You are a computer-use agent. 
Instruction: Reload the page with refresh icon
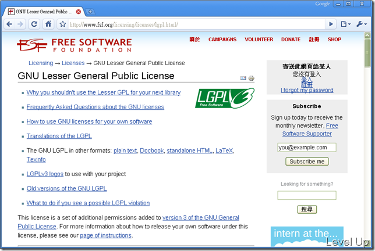(34, 24)
